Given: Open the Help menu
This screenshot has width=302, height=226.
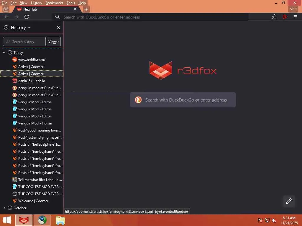Looking at the screenshot, I should [x=82, y=3].
